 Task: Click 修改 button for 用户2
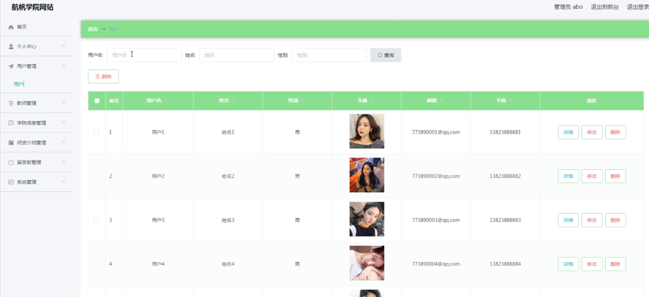tap(591, 176)
